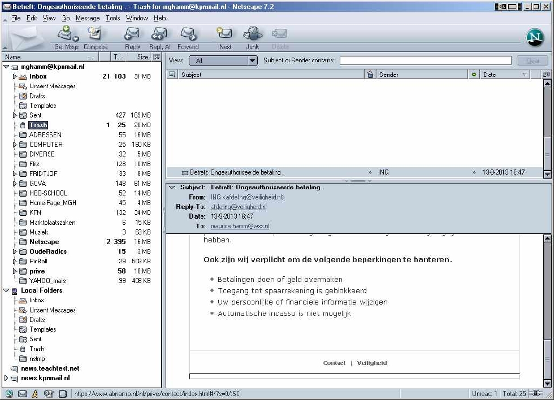
Task: Open column picker in the message list
Action: click(x=546, y=75)
